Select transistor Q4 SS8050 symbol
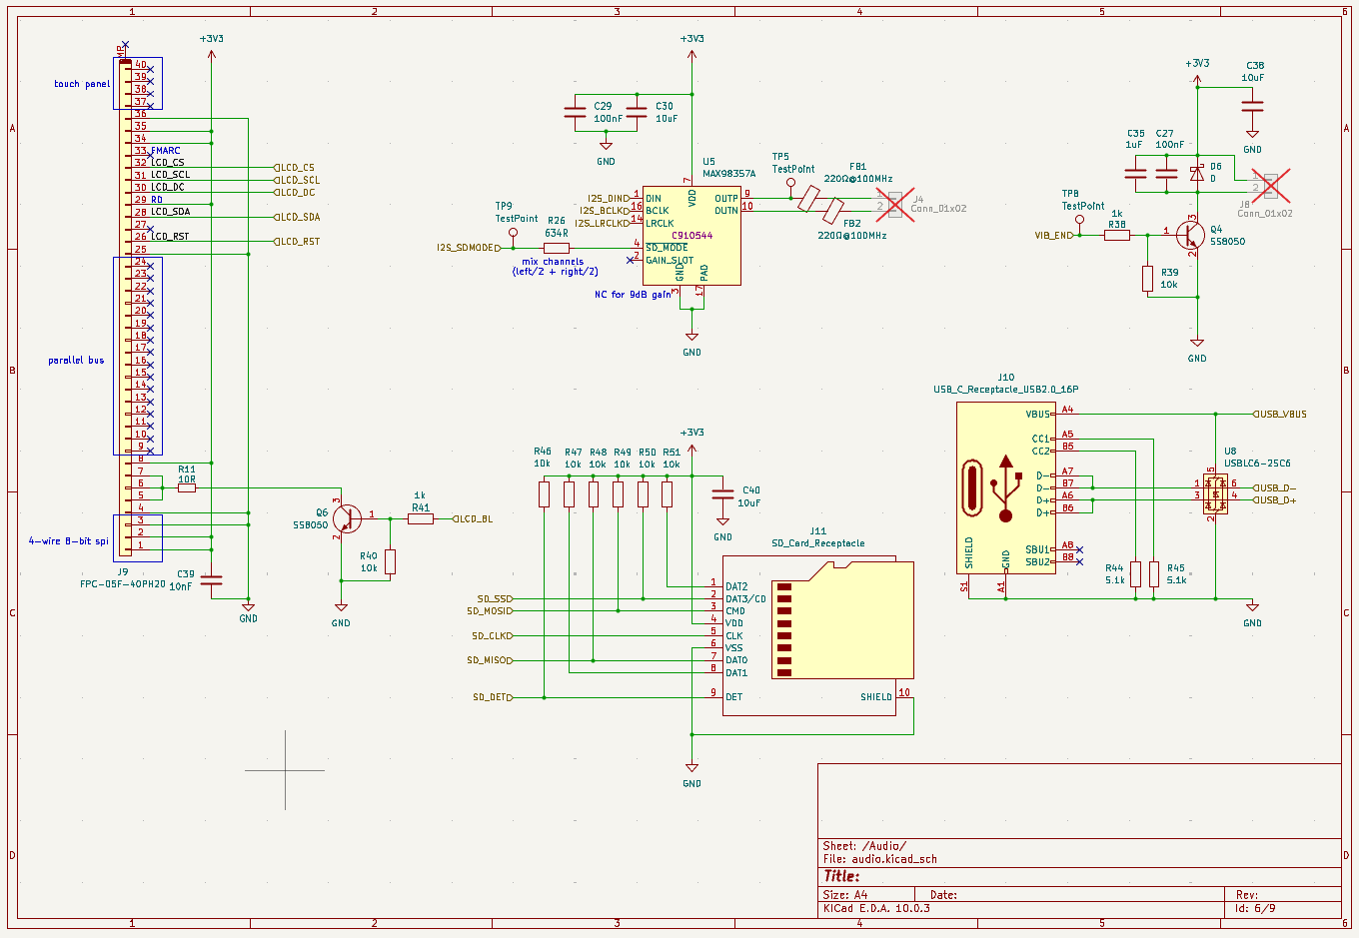1359x938 pixels. [x=1189, y=236]
